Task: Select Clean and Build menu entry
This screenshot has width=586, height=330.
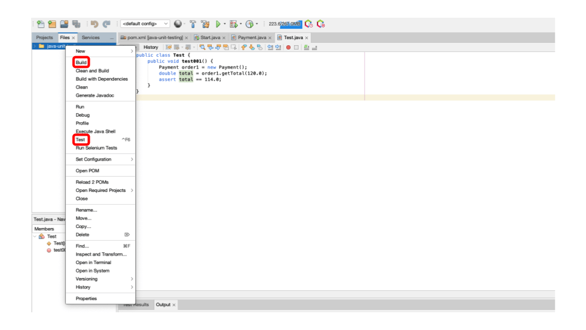Action: tap(92, 71)
